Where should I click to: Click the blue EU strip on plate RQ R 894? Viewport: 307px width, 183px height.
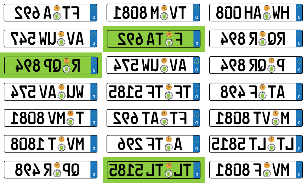299,39
